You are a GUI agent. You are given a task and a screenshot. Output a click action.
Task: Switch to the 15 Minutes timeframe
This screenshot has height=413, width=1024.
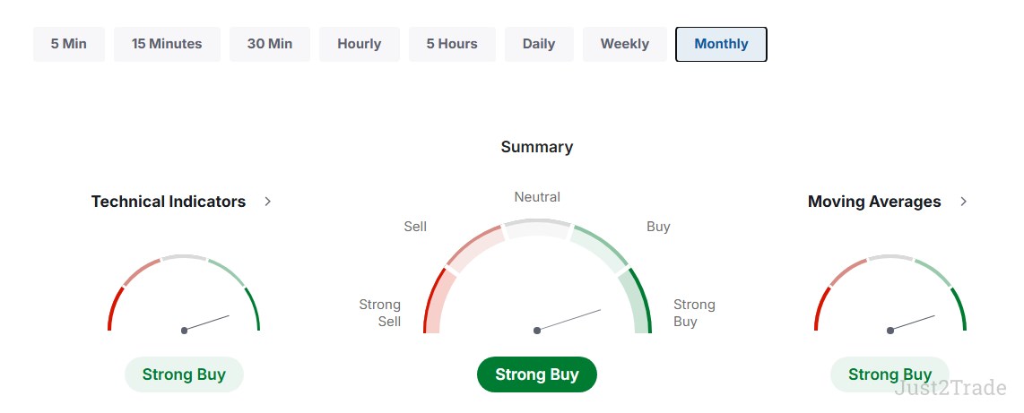[x=167, y=44]
